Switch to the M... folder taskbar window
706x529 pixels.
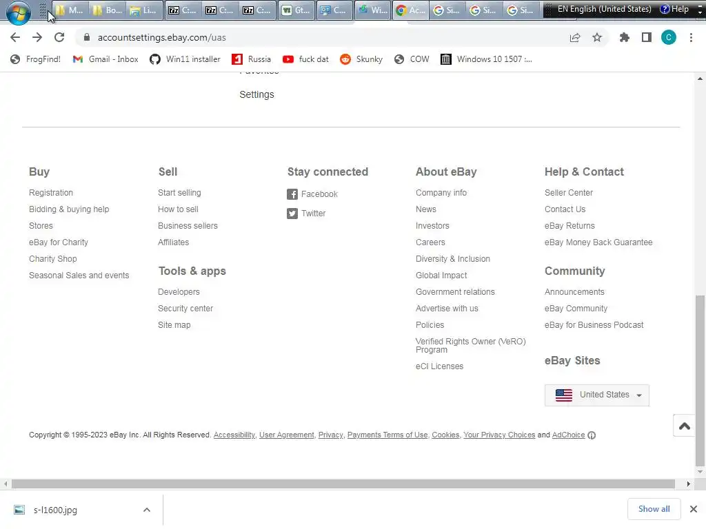70,10
